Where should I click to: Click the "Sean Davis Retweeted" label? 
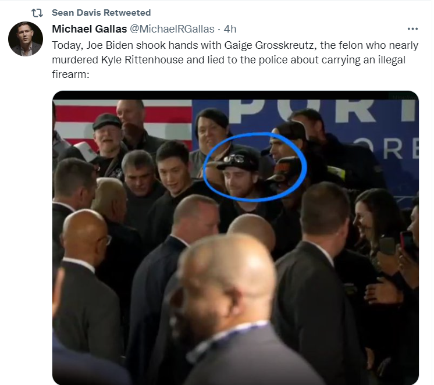pyautogui.click(x=101, y=13)
